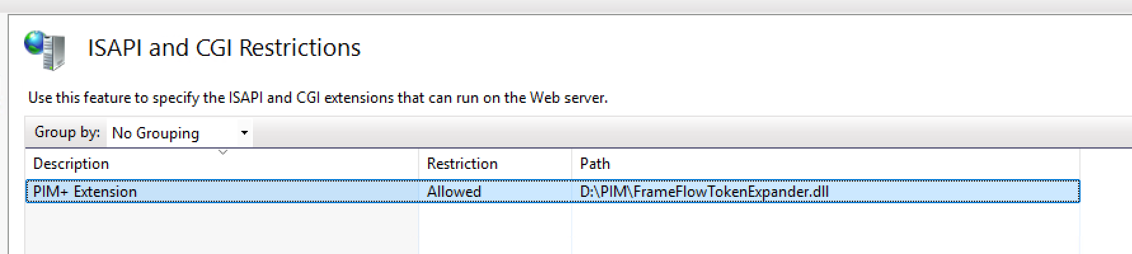Click the No Grouping text in combo box

(156, 133)
